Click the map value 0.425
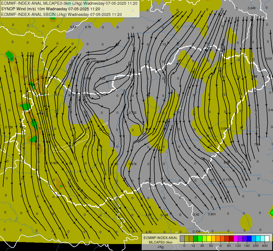This screenshot has width=273, height=251. [x=54, y=163]
